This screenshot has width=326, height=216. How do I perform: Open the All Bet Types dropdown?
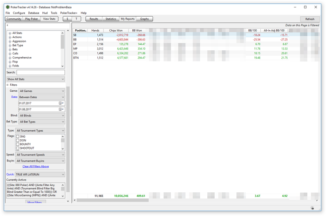pyautogui.click(x=41, y=121)
